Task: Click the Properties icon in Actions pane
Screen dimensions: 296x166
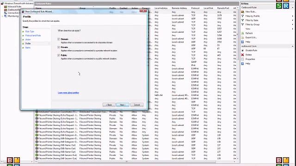Action: pyautogui.click(x=242, y=59)
